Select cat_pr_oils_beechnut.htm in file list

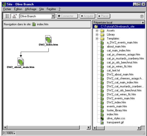[122, 63]
